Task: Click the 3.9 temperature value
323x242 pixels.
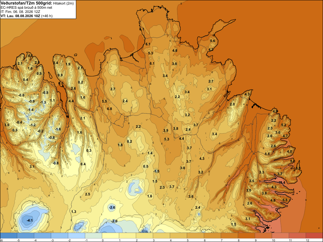Action: coord(166,130)
